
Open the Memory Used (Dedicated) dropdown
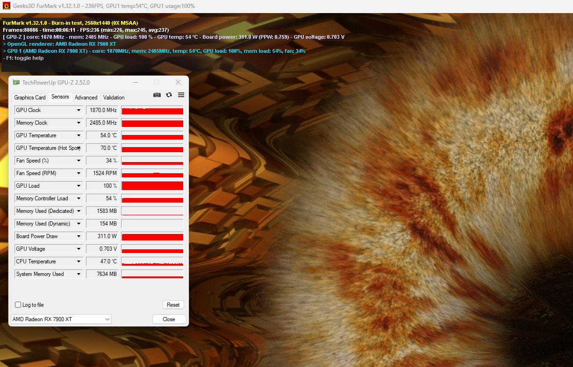coord(79,211)
